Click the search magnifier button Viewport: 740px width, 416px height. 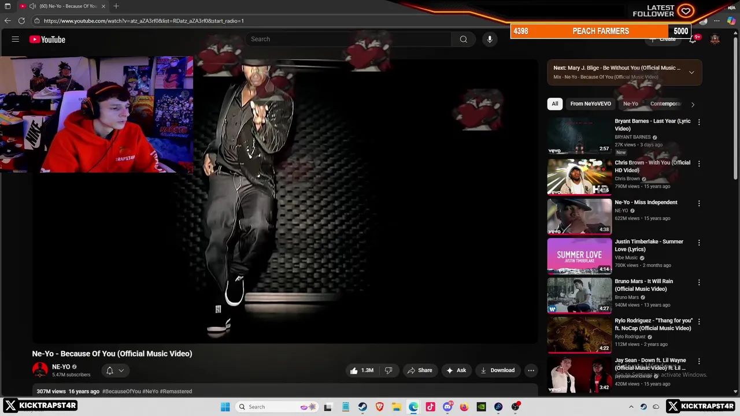(x=463, y=39)
